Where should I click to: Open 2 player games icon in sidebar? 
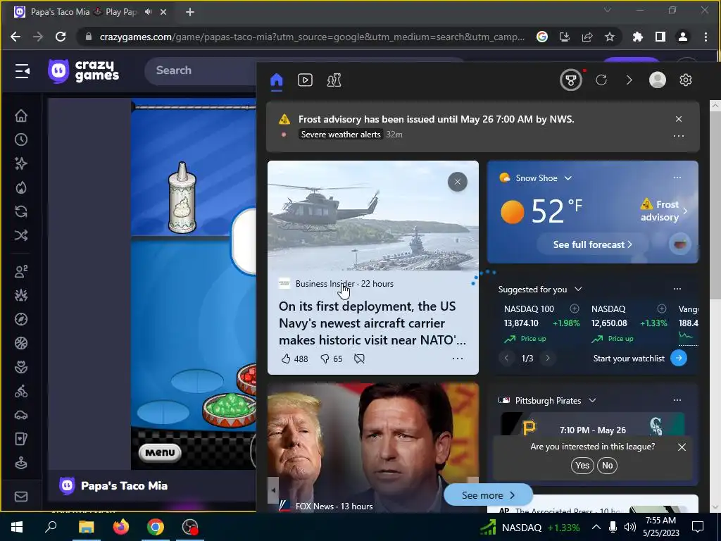coord(20,271)
